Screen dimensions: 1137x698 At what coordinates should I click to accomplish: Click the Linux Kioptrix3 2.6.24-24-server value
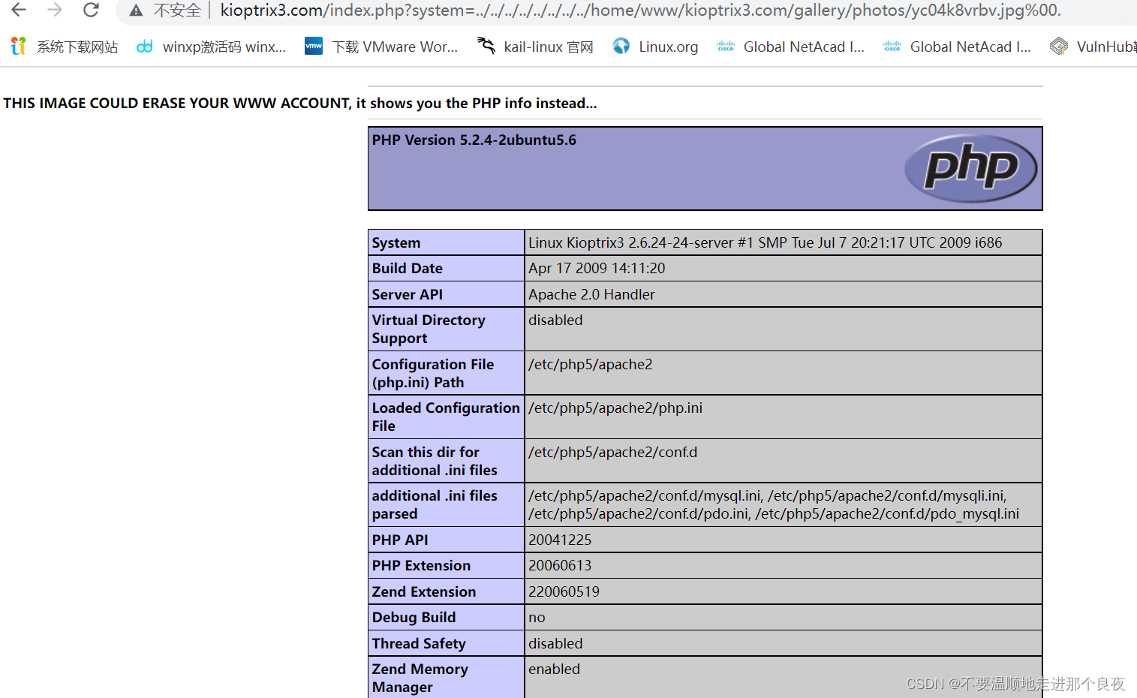(765, 243)
